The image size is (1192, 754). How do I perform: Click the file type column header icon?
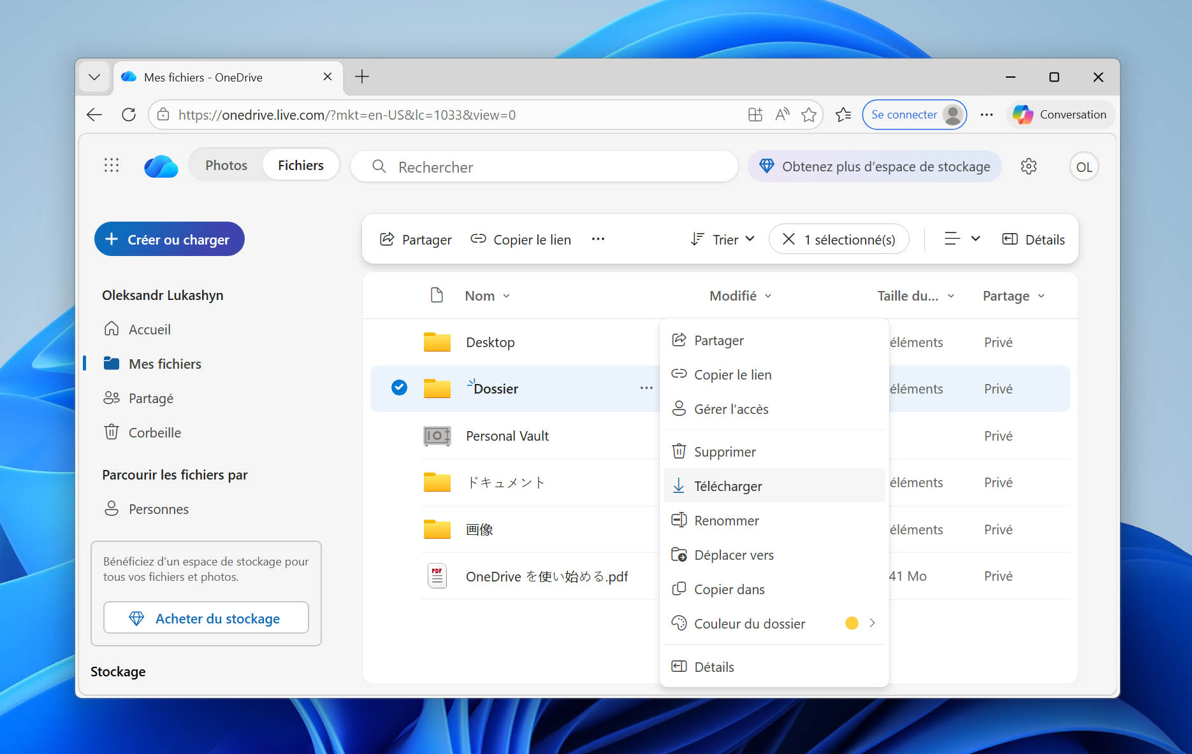pyautogui.click(x=437, y=295)
